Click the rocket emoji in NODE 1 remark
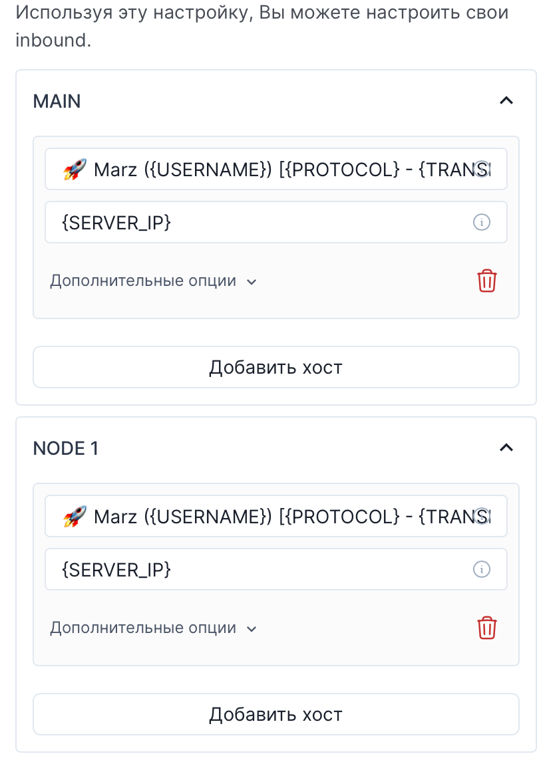 tap(75, 516)
